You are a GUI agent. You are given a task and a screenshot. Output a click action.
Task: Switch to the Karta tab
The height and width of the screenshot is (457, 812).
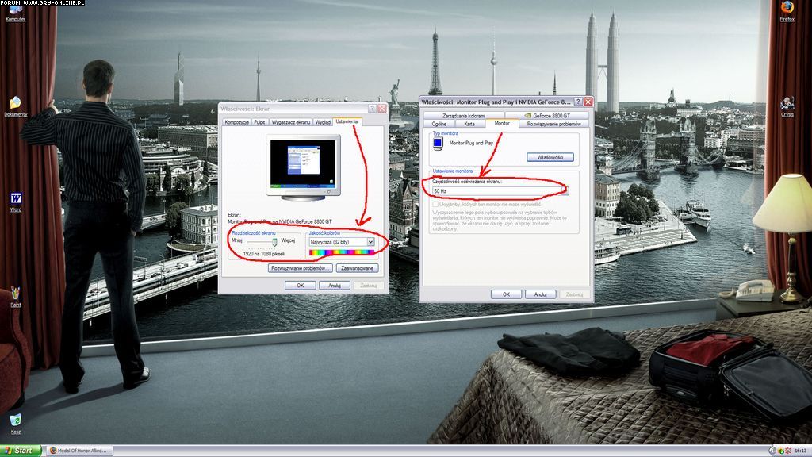click(x=469, y=124)
